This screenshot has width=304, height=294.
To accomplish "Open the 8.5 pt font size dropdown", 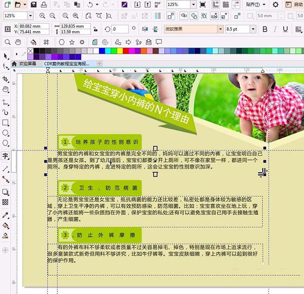I will (x=253, y=29).
